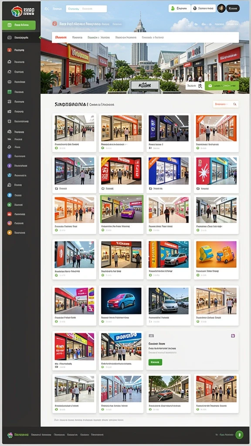Click the green button in the info card
This screenshot has height=446, width=251.
pos(155,362)
